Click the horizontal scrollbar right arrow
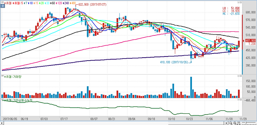257x125 pixels. (227, 123)
